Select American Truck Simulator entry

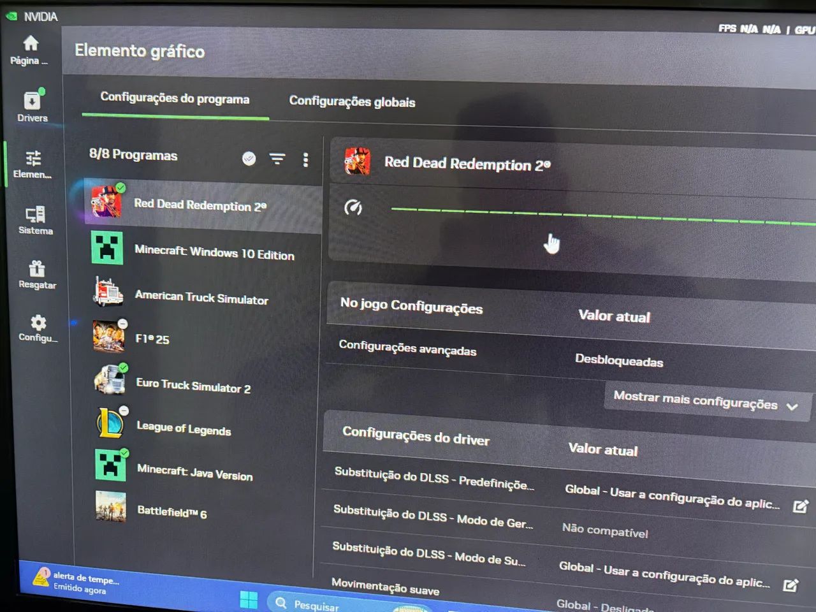click(x=203, y=296)
